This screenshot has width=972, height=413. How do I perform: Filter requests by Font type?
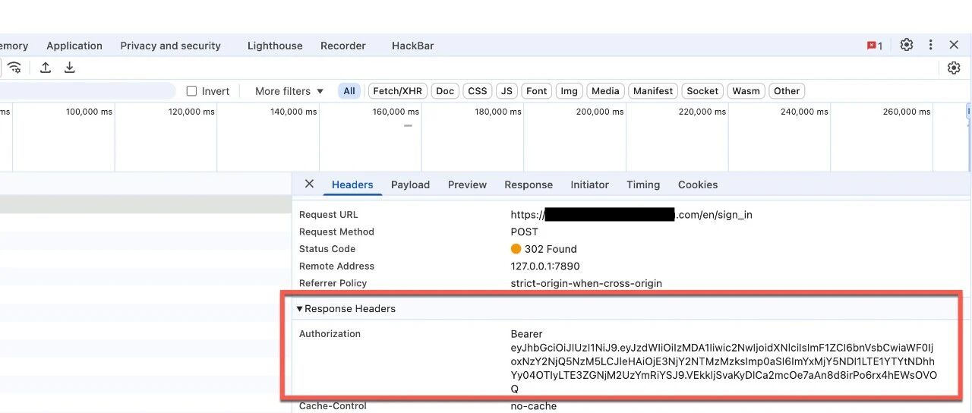[537, 91]
